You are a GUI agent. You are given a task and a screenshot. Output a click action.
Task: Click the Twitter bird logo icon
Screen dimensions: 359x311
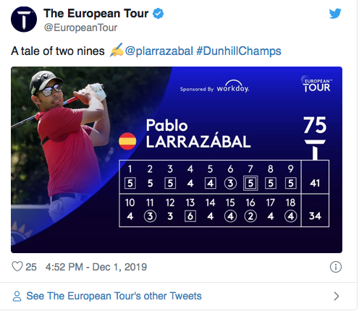335,14
